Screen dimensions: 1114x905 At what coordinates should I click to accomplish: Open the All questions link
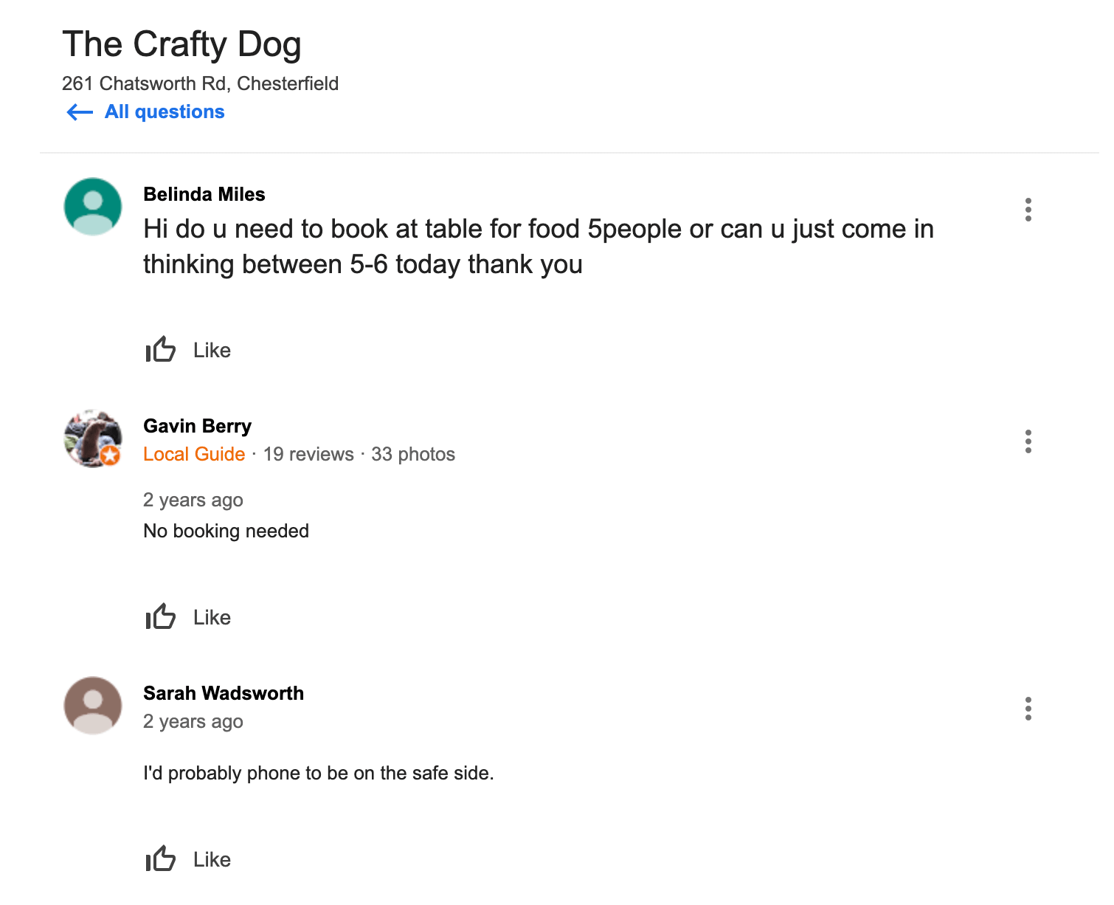[165, 112]
